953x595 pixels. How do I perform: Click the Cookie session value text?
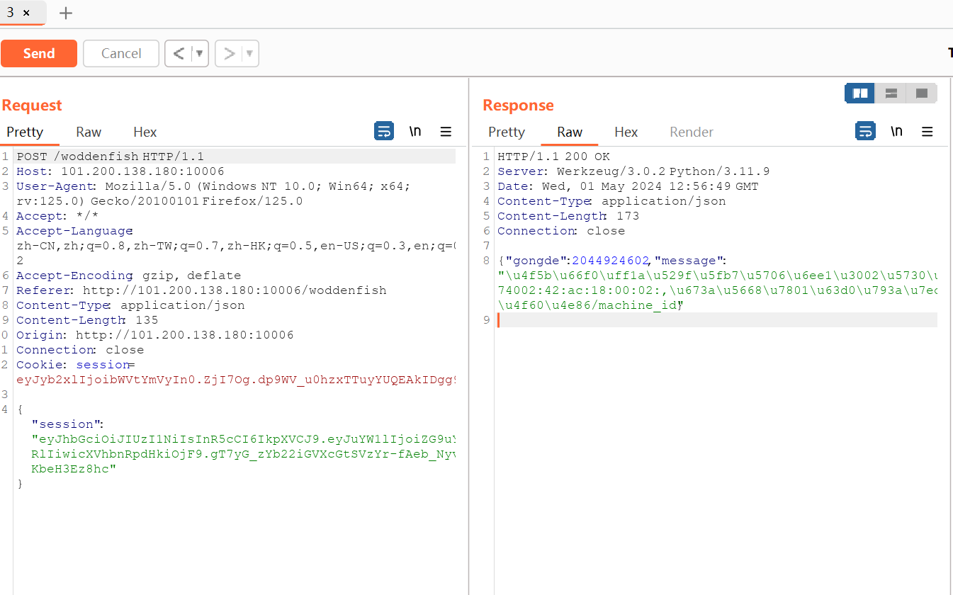(x=236, y=380)
